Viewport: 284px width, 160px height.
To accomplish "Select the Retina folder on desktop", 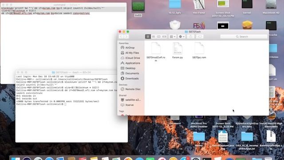I will click(199, 139).
